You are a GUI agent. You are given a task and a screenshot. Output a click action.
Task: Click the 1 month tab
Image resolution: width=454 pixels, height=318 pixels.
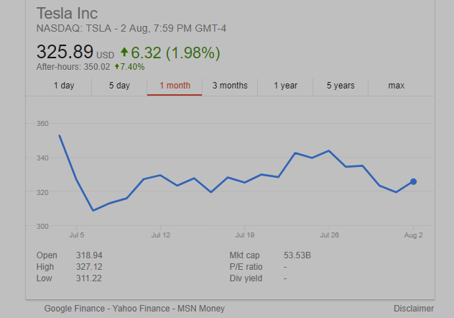click(x=175, y=86)
